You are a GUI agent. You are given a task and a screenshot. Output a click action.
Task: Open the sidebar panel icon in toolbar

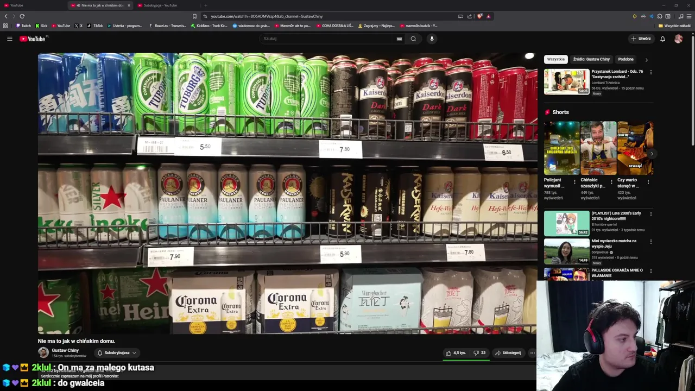(668, 16)
